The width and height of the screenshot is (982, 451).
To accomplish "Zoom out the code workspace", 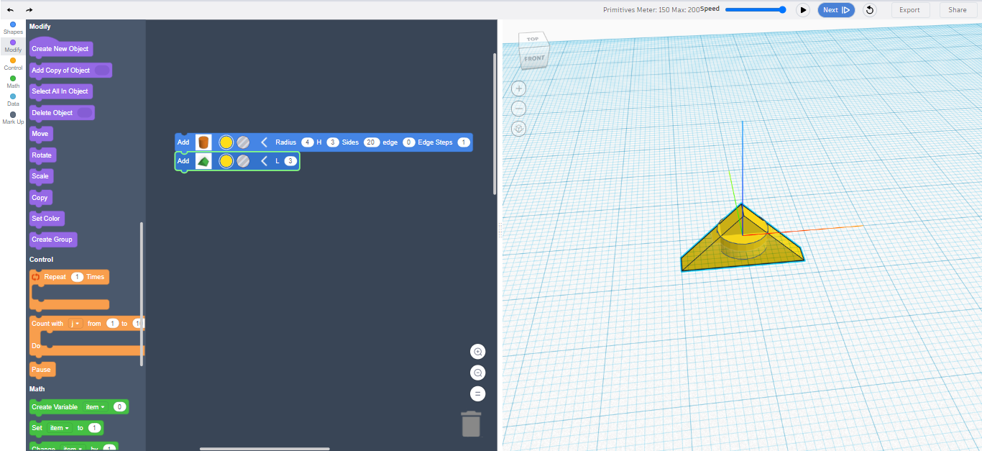I will click(478, 373).
